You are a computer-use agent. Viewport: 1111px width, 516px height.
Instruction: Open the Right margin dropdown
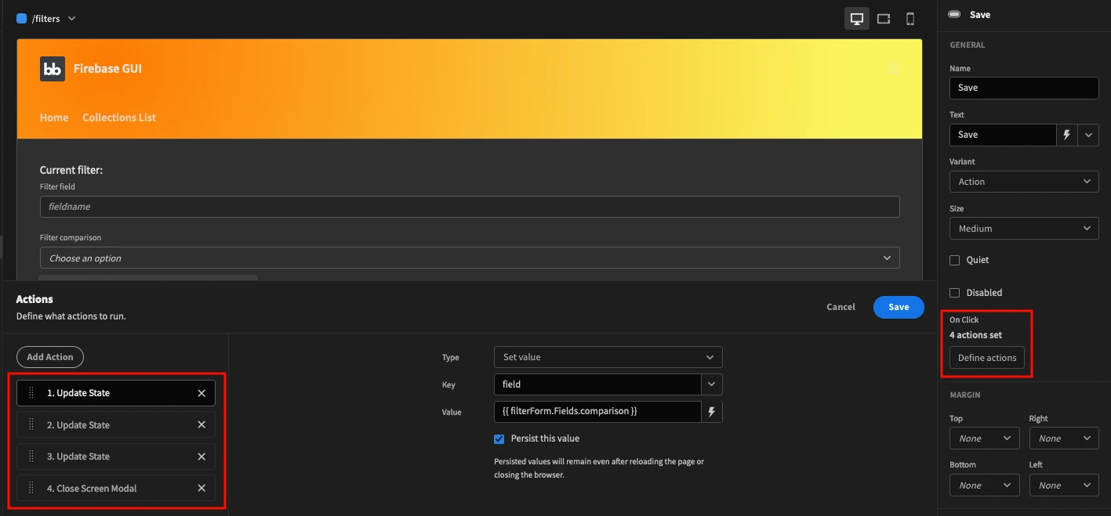(x=1064, y=438)
